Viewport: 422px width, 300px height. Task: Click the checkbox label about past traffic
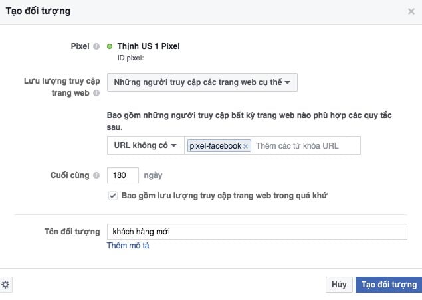[225, 196]
